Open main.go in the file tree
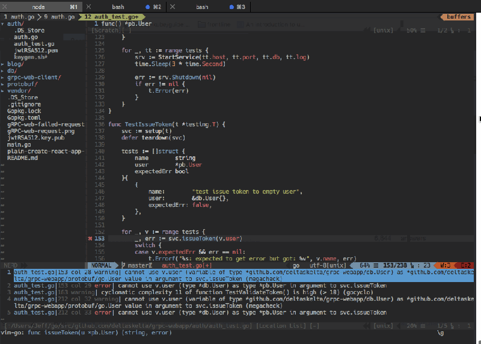 (19, 144)
